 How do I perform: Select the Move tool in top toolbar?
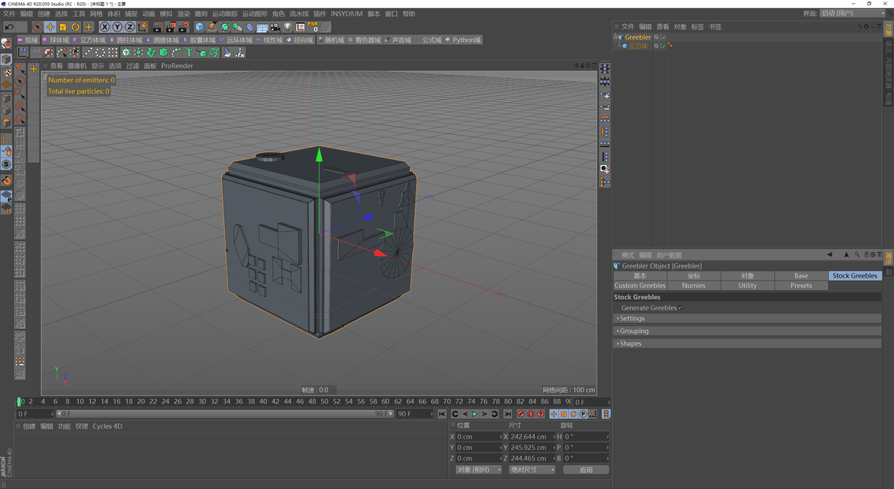coord(50,27)
